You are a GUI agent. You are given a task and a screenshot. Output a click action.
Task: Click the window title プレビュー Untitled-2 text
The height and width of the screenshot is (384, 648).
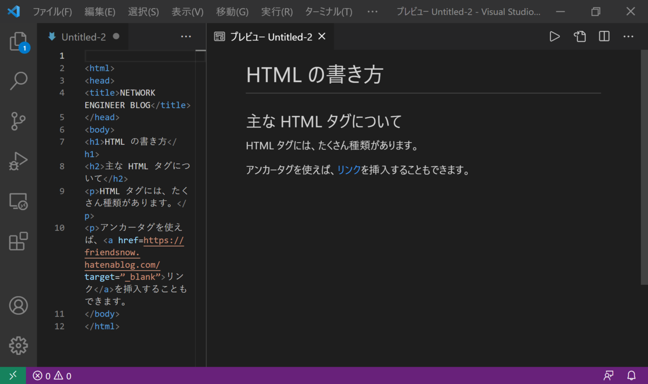(468, 11)
